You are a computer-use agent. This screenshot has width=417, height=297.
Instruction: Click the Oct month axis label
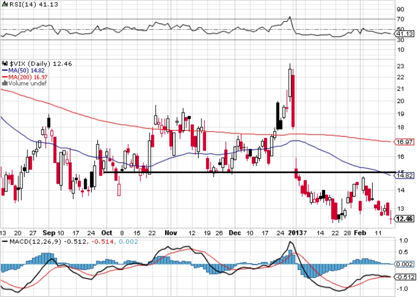[107, 233]
